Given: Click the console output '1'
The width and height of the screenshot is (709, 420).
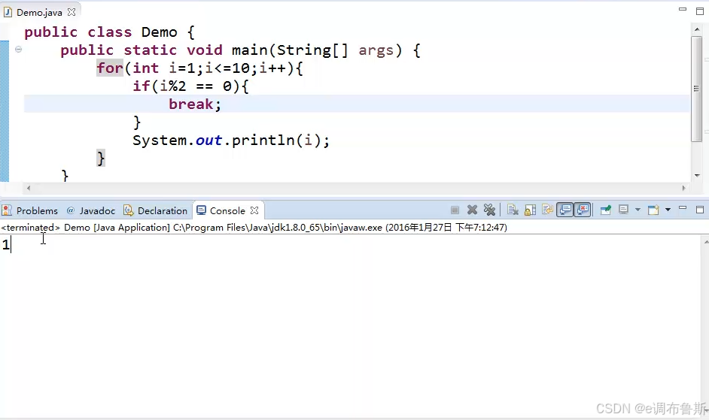Looking at the screenshot, I should pos(5,245).
